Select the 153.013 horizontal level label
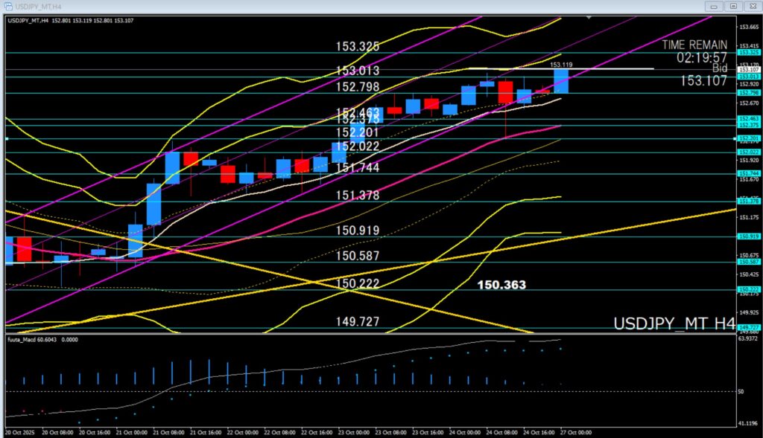 click(x=358, y=71)
